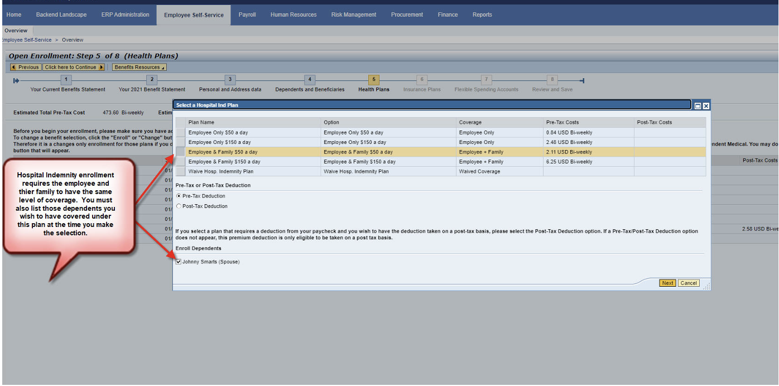Select the Post-Tax Deduction radio button
This screenshot has height=386, width=779.
[x=179, y=206]
